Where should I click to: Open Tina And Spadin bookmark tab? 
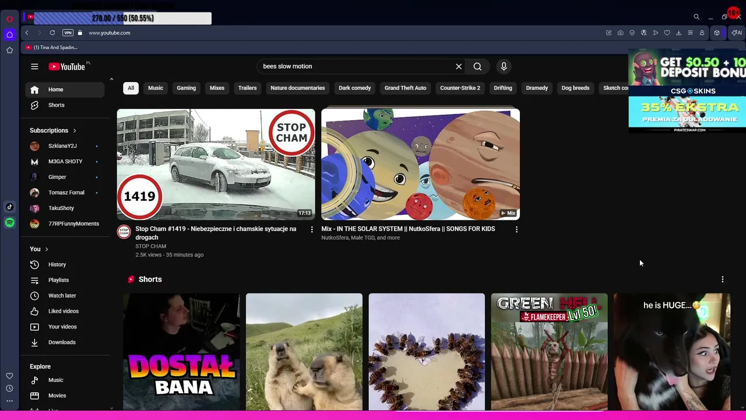tap(51, 47)
